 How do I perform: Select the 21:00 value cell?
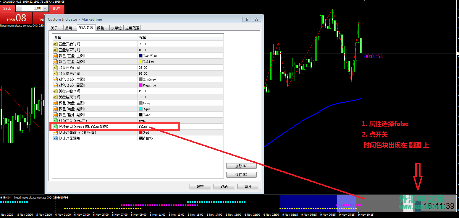(180, 97)
